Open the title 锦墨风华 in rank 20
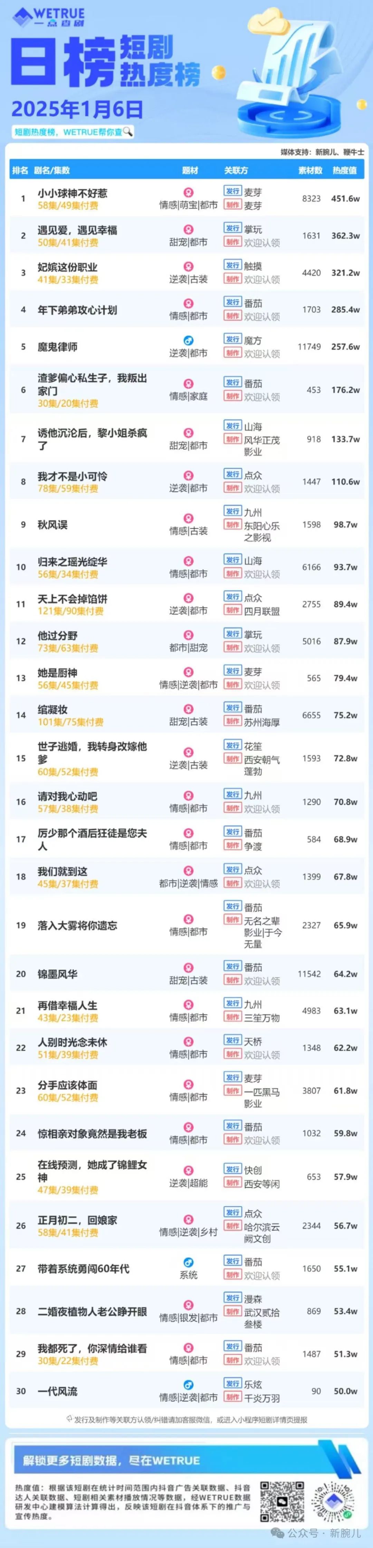The image size is (373, 1548). click(x=58, y=974)
